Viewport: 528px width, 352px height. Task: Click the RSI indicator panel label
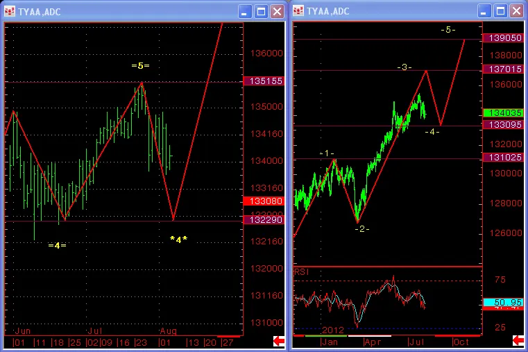[300, 271]
